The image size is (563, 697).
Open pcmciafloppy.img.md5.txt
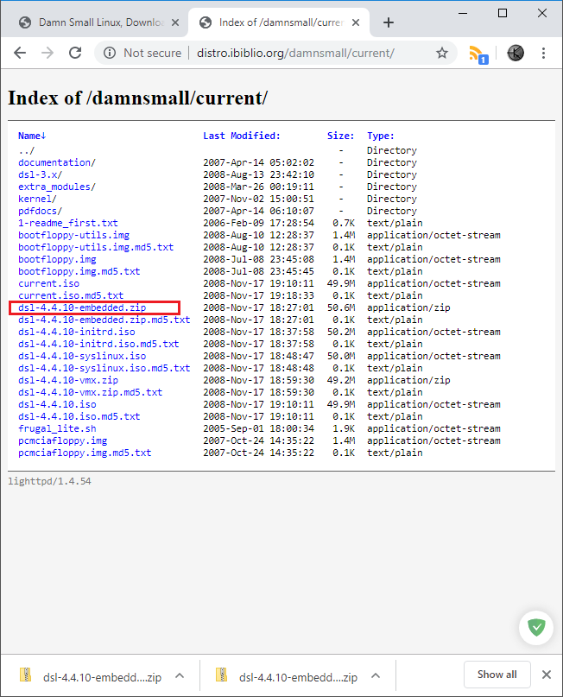85,453
